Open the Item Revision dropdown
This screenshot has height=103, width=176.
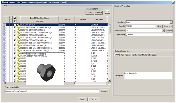point(163,31)
